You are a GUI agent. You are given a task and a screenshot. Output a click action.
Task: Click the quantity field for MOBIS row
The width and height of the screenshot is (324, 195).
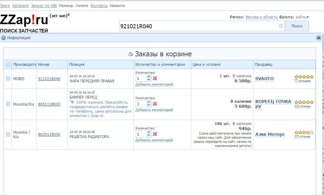pos(141,78)
